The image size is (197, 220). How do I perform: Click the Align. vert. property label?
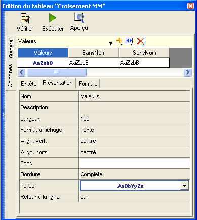click(33, 141)
